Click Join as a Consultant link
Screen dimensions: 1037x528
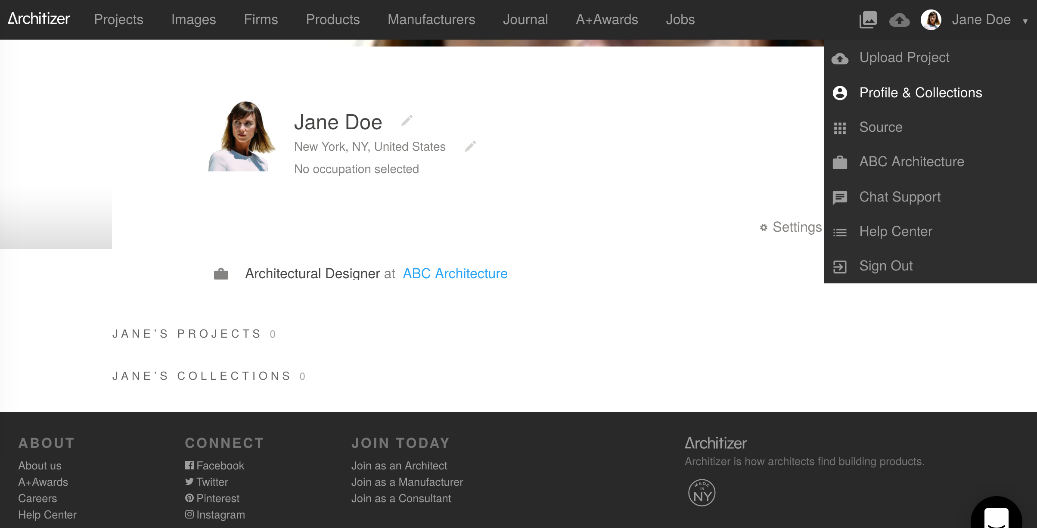tap(401, 498)
